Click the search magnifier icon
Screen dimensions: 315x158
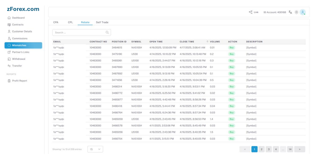click(107, 32)
